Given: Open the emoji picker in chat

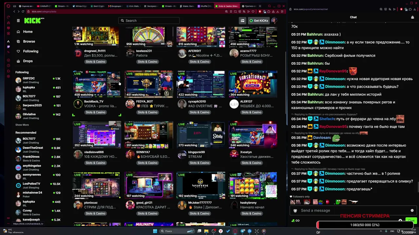Looking at the screenshot, I should [412, 211].
